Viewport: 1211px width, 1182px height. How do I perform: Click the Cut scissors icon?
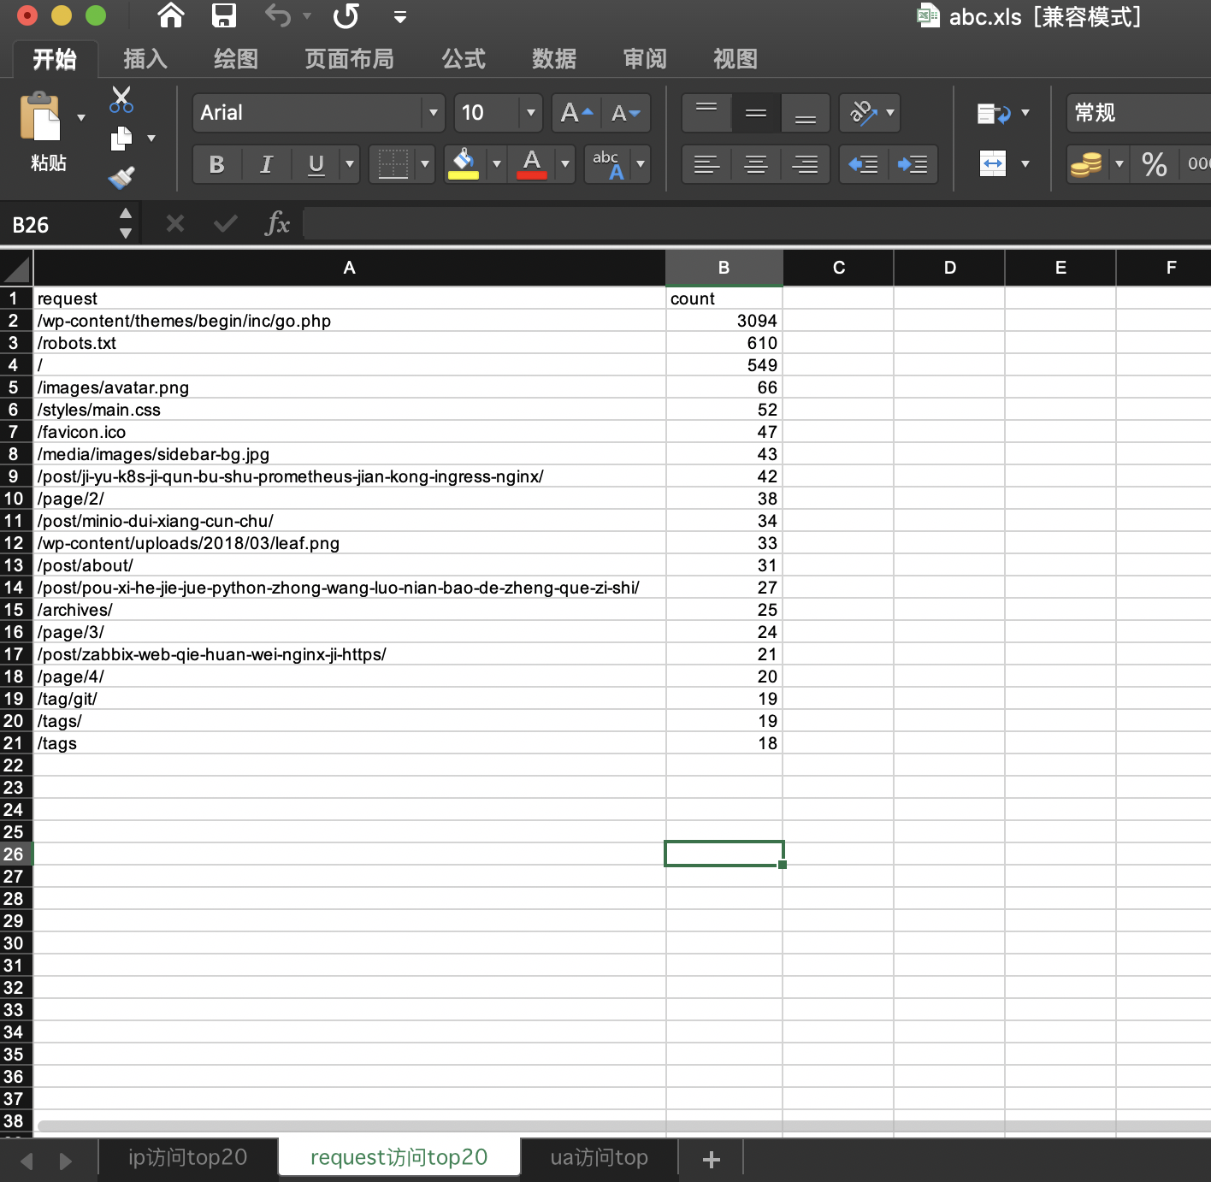pyautogui.click(x=121, y=99)
